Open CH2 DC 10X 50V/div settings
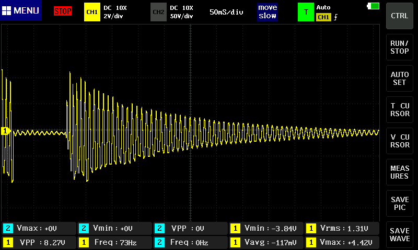Screen dimensions: 418x250 point(181,12)
